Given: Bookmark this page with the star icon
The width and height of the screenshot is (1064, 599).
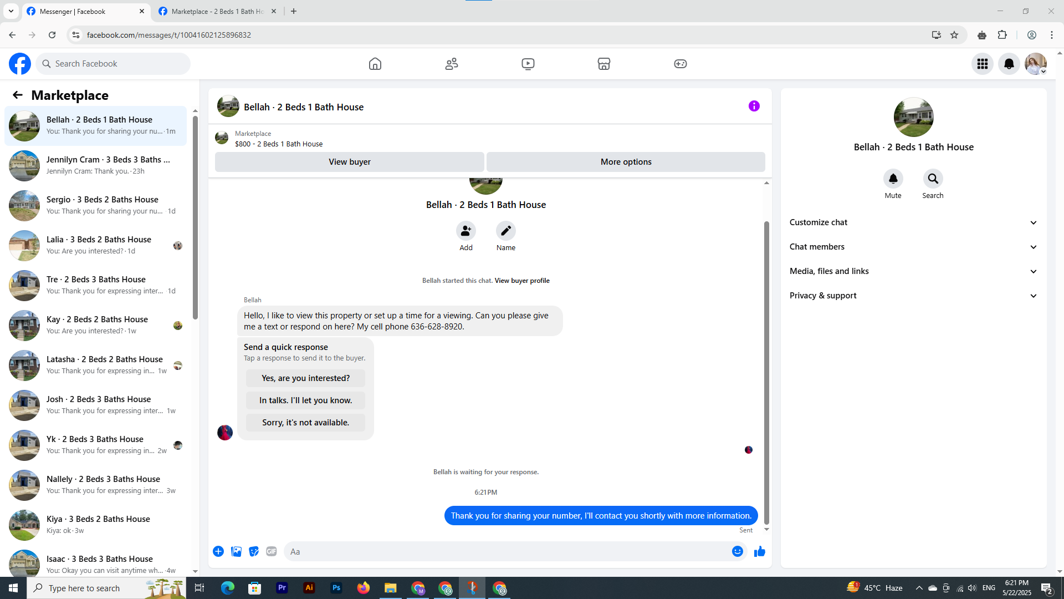Looking at the screenshot, I should pyautogui.click(x=954, y=35).
